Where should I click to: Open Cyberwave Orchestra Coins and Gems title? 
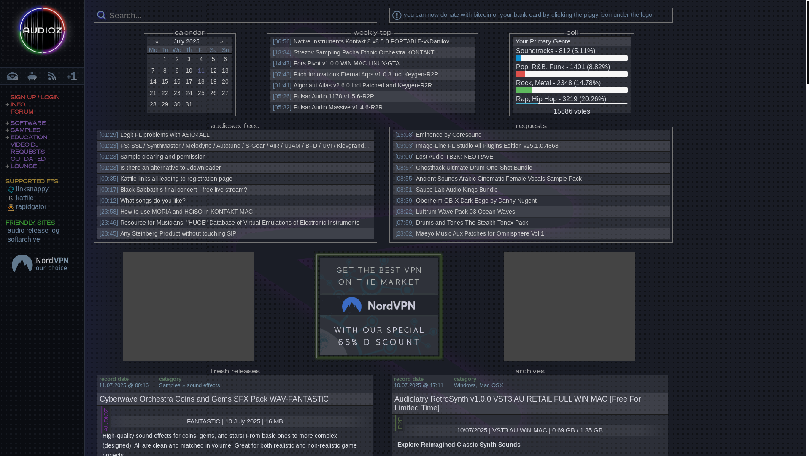click(x=214, y=399)
